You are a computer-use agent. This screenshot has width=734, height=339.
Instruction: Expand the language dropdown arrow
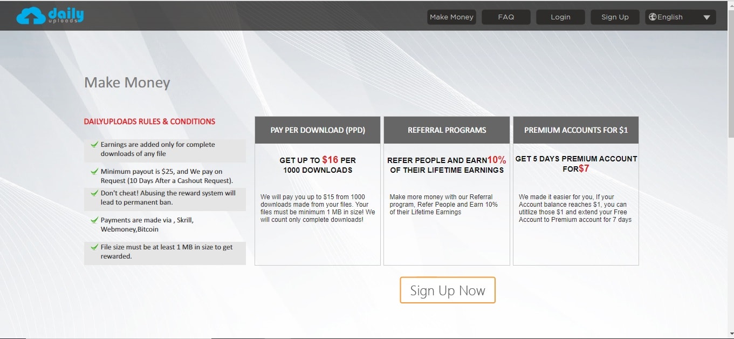tap(706, 17)
